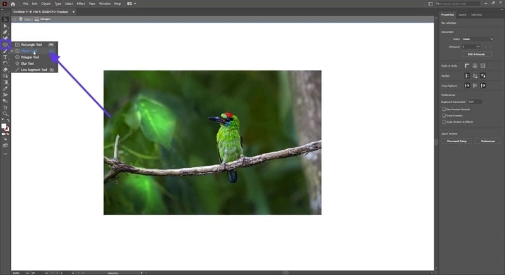The width and height of the screenshot is (505, 275).
Task: Choose Ellipse Tool from flyout
Action: [35, 51]
